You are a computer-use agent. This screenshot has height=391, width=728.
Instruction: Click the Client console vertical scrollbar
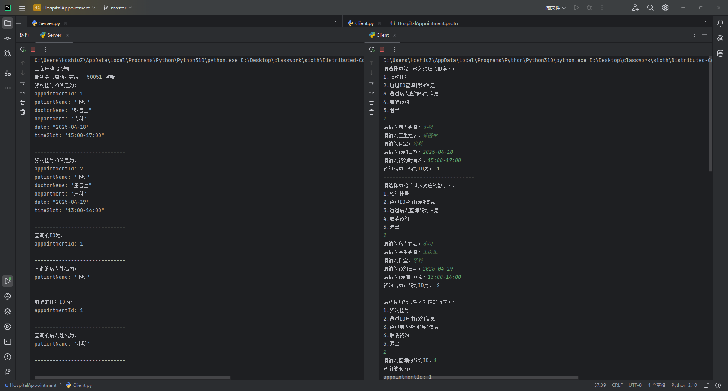tap(711, 114)
